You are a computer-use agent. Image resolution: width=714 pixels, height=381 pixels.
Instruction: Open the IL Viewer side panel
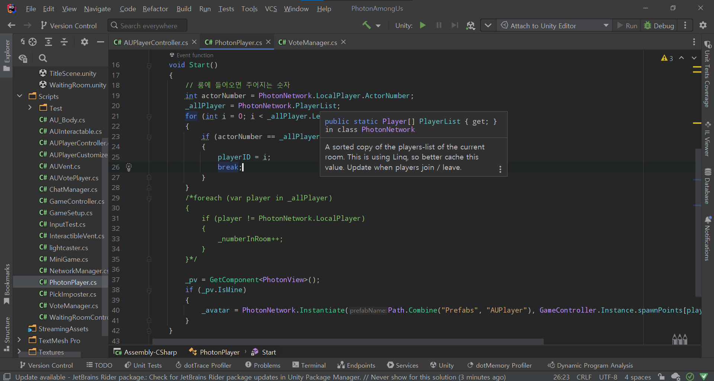pyautogui.click(x=707, y=138)
